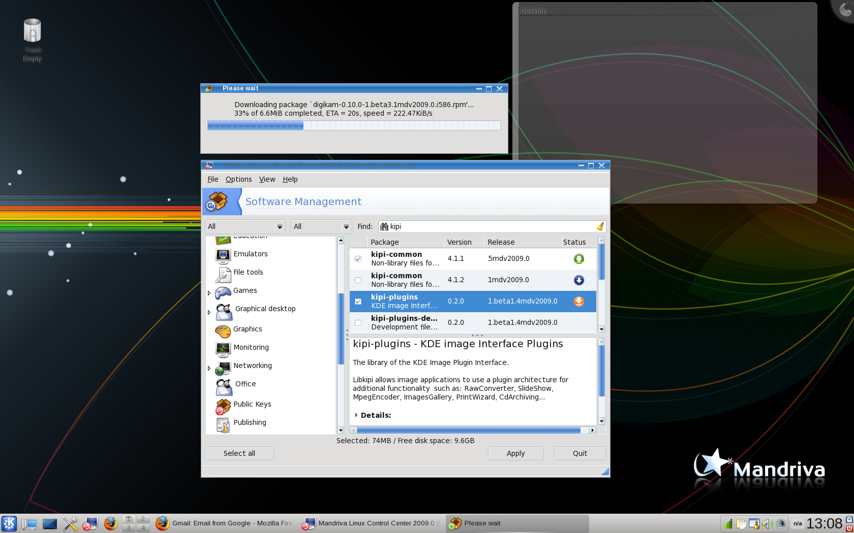Check the kipi-plugins-devel package checkbox
The height and width of the screenshot is (533, 854).
(358, 323)
